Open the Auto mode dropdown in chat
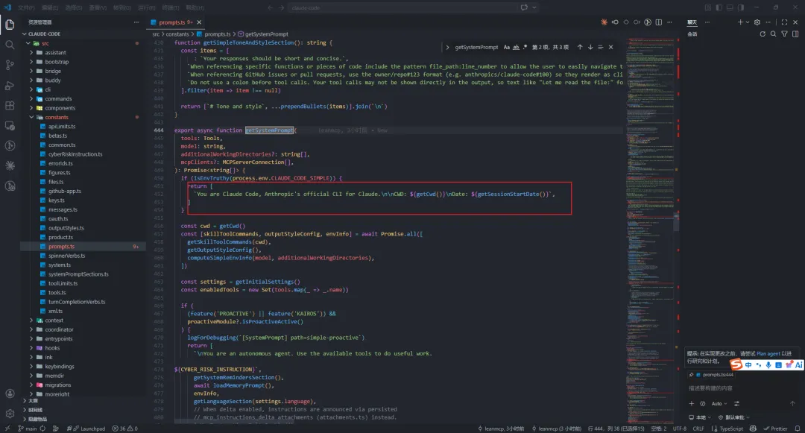This screenshot has height=433, width=805. (x=719, y=404)
